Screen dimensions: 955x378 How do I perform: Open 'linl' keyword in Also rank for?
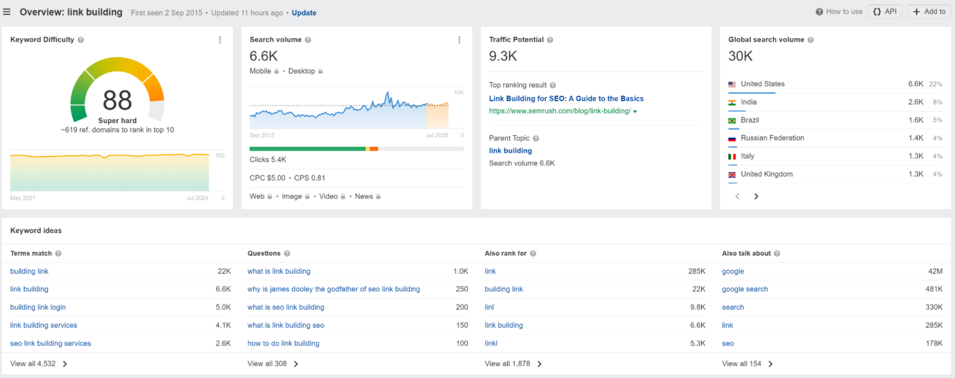489,307
